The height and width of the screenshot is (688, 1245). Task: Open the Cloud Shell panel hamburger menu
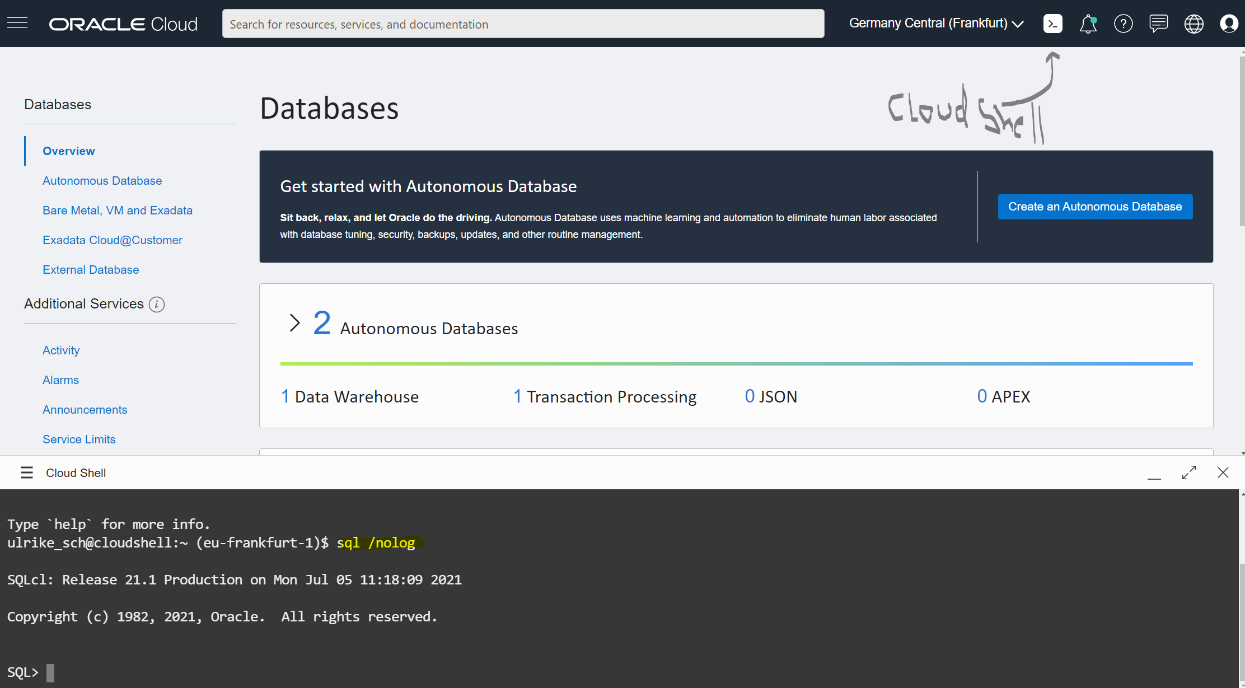pyautogui.click(x=27, y=472)
